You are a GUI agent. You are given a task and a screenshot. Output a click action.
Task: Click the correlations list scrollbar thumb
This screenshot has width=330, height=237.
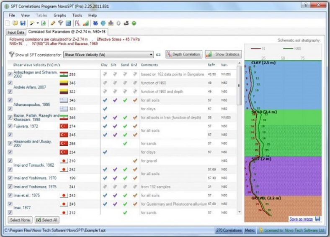(239, 86)
